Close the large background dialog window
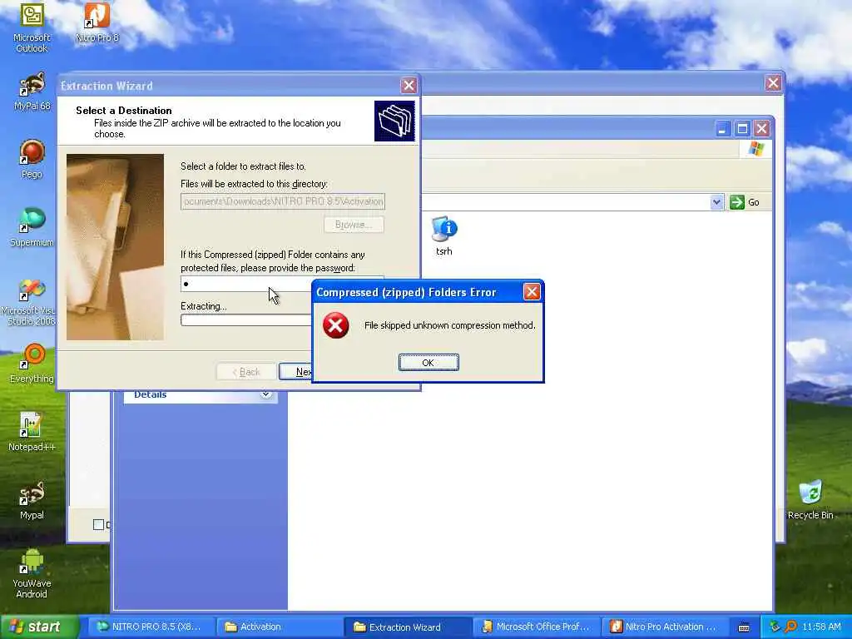Image resolution: width=852 pixels, height=639 pixels. pos(773,83)
